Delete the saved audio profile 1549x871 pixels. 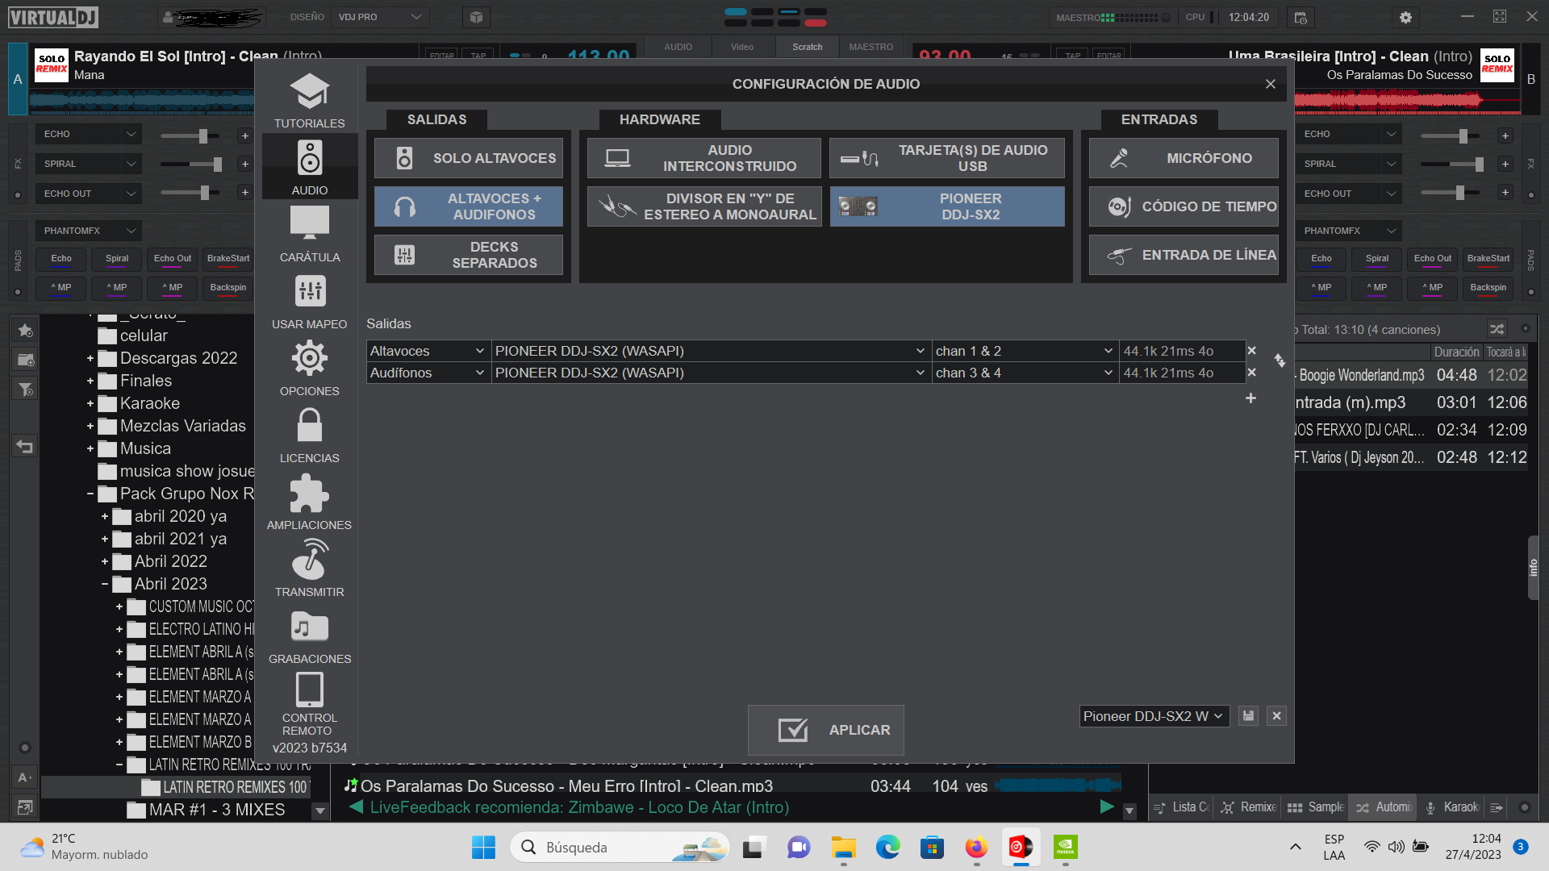click(x=1276, y=716)
